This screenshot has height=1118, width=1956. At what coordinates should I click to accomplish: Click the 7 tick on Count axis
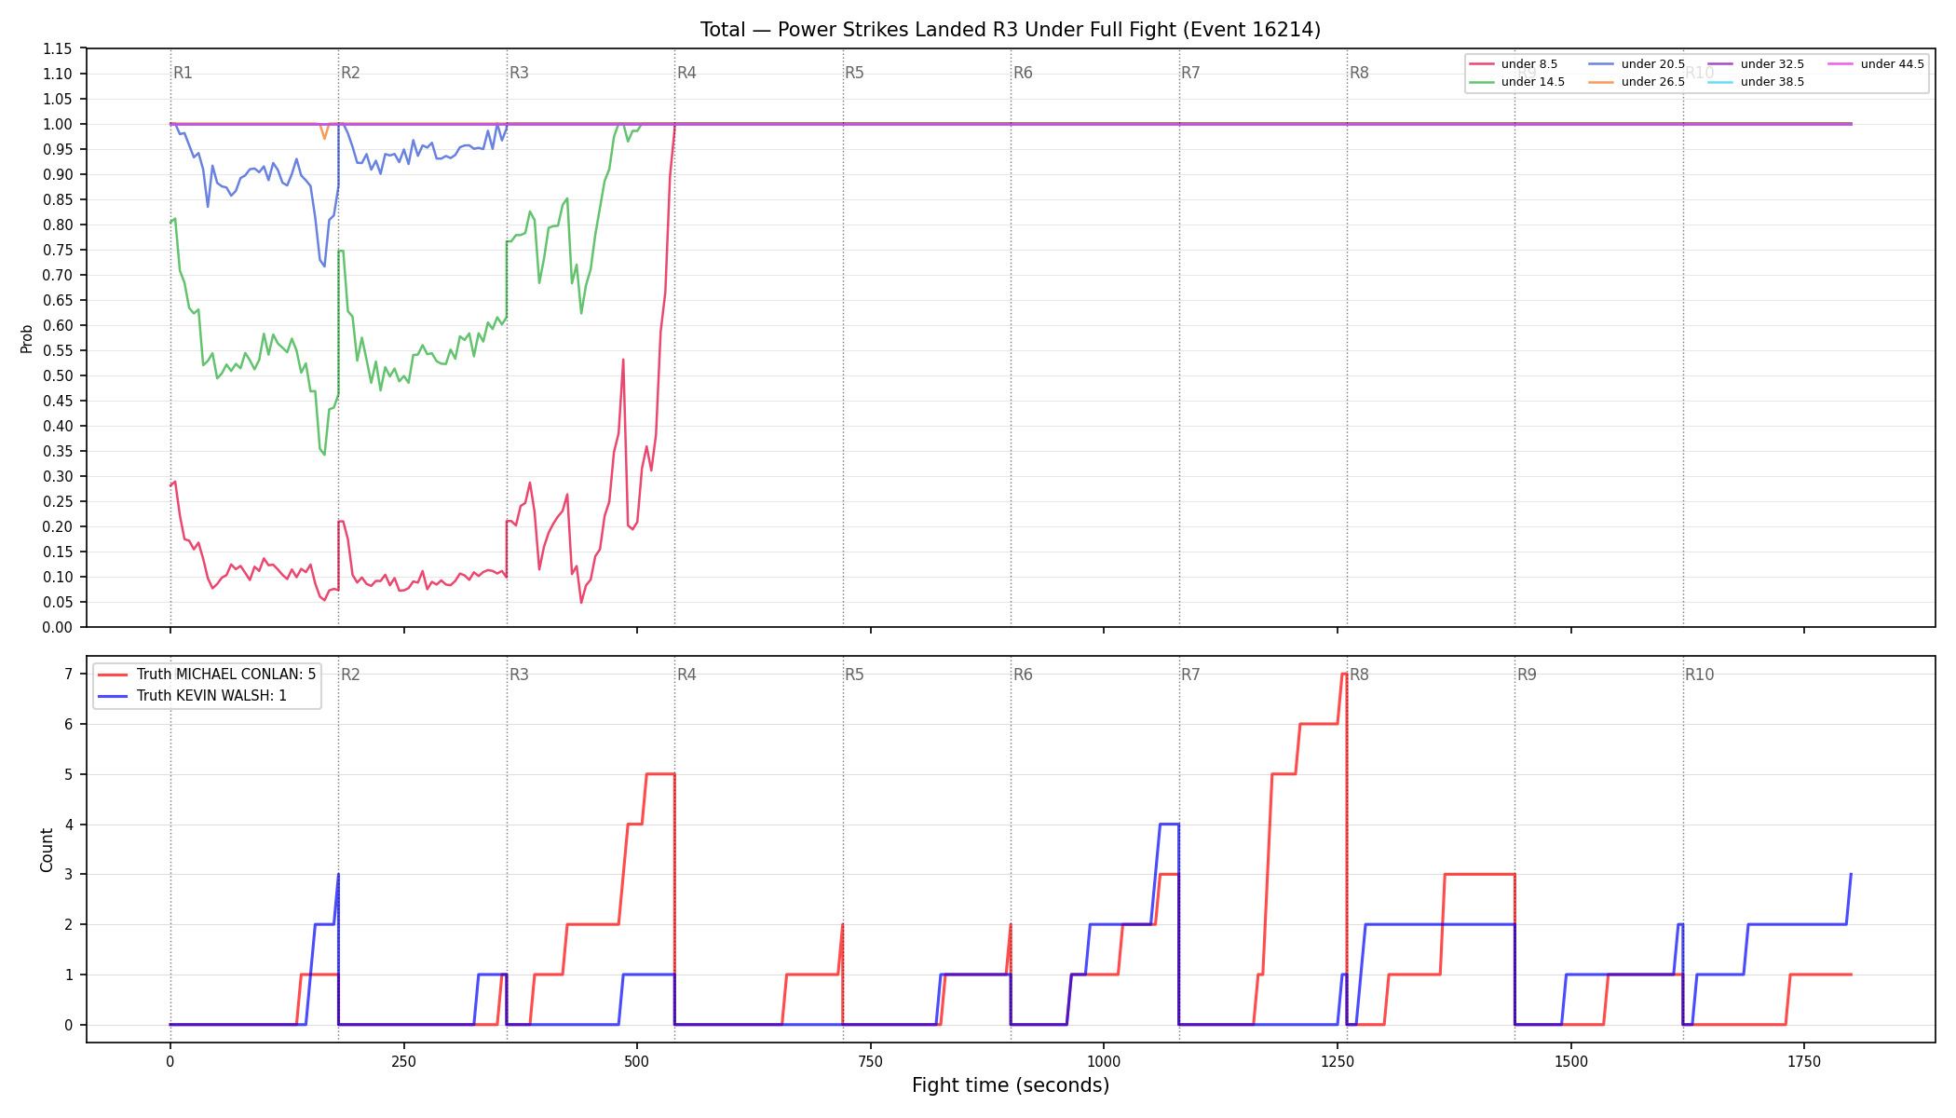tap(69, 674)
